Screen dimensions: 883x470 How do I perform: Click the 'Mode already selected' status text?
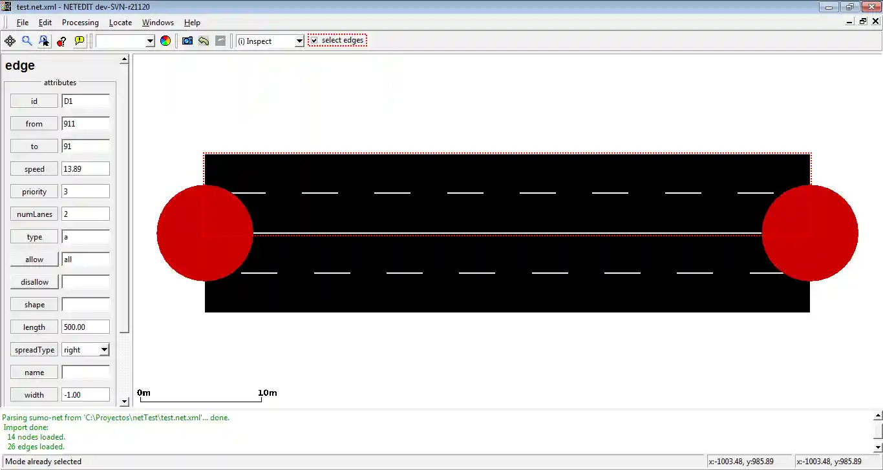43,462
